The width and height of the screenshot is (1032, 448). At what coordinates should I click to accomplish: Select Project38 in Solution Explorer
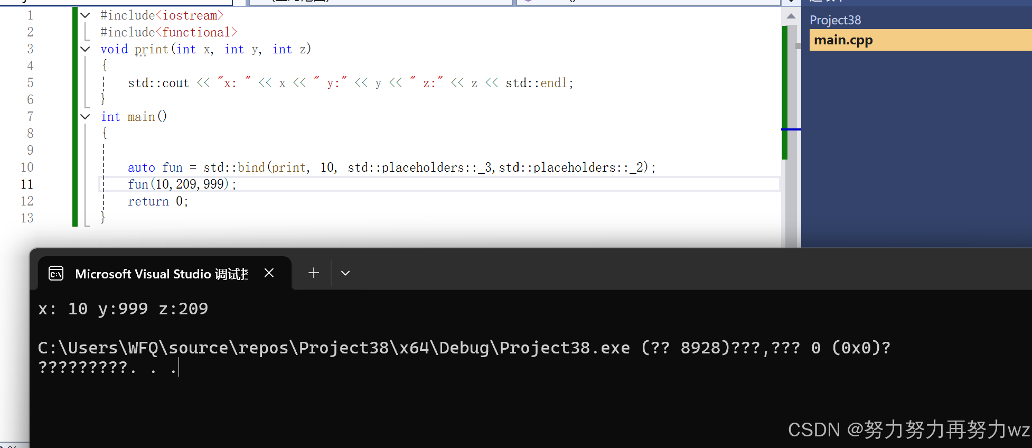coord(835,20)
